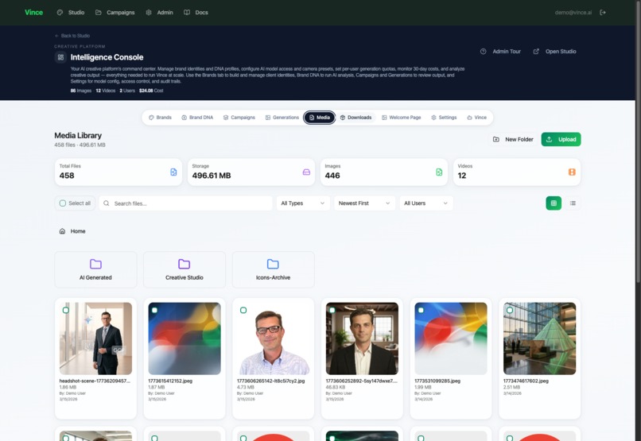Image resolution: width=641 pixels, height=441 pixels.
Task: Switch to the Vince tab
Action: 476,118
